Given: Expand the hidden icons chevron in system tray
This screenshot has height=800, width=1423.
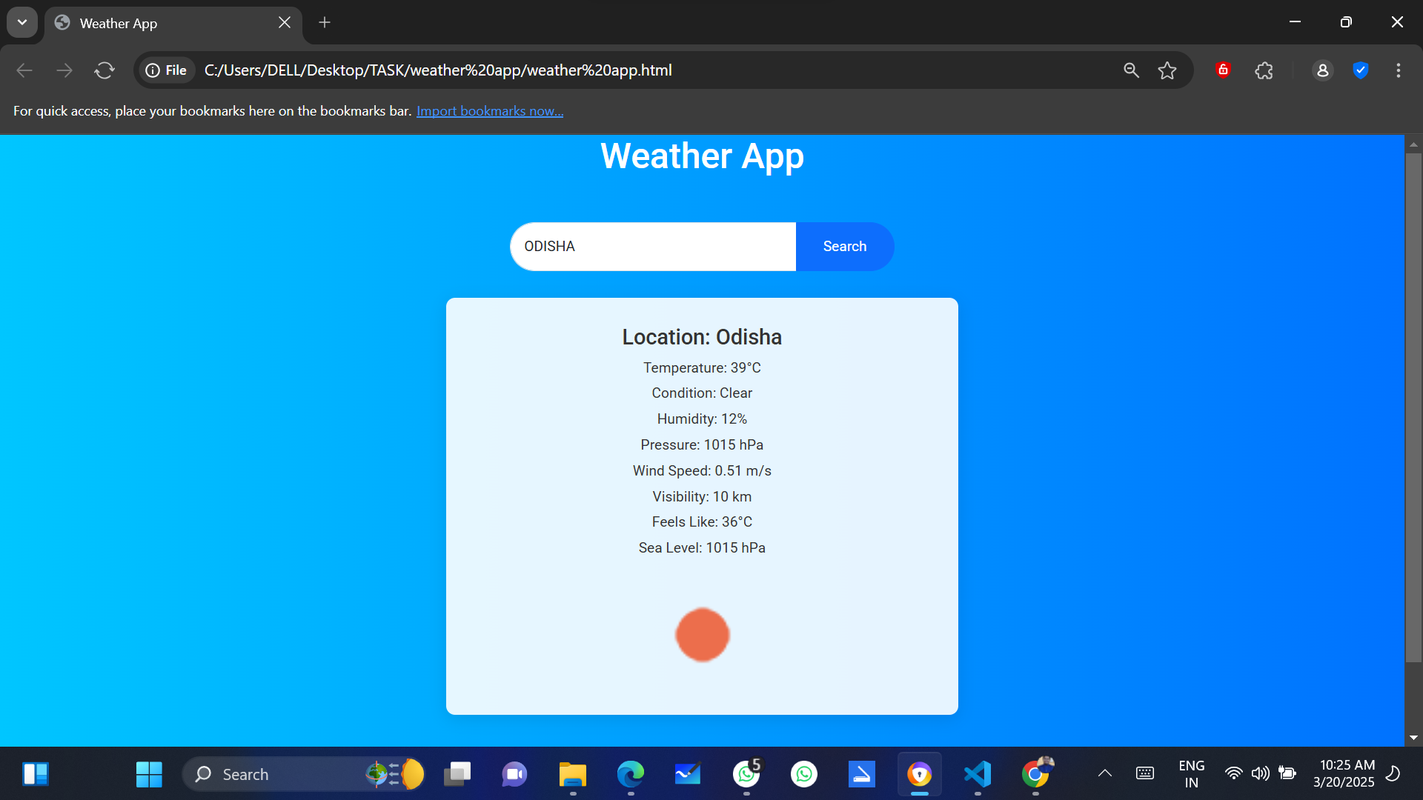Looking at the screenshot, I should click(x=1104, y=773).
